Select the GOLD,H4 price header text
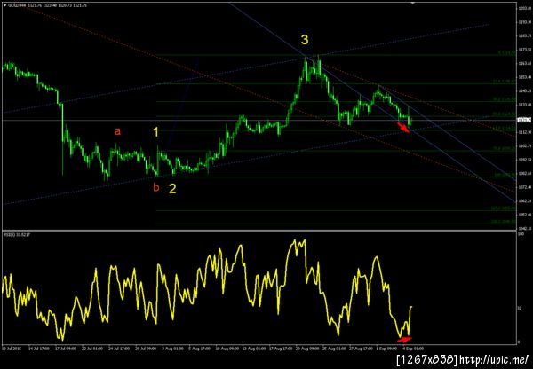The width and height of the screenshot is (533, 369). click(48, 5)
